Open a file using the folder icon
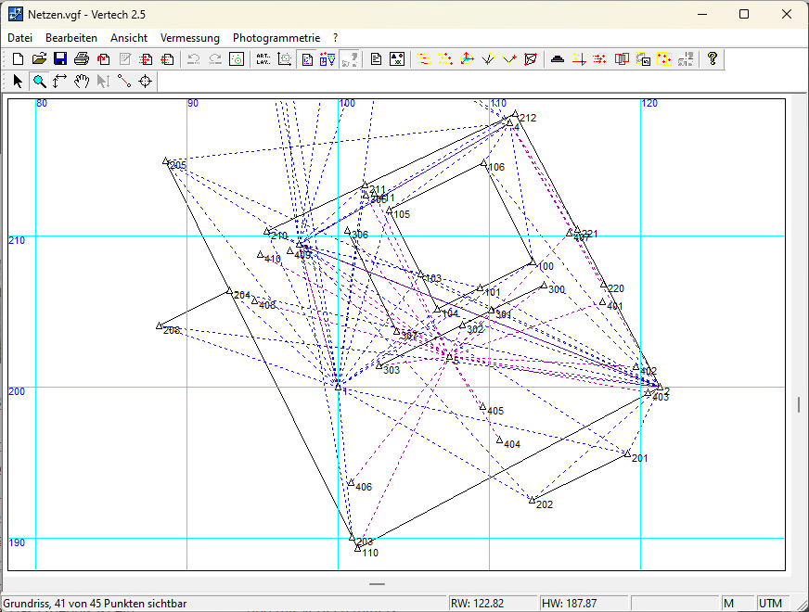The image size is (809, 612). click(x=39, y=59)
